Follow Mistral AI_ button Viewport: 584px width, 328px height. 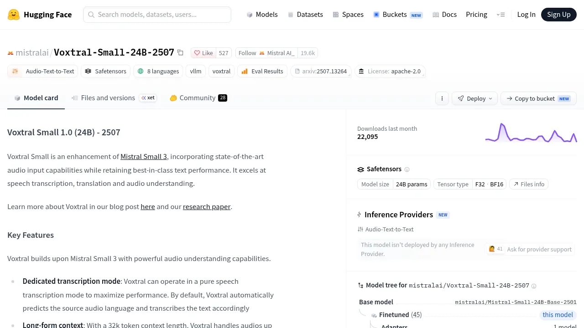[266, 53]
